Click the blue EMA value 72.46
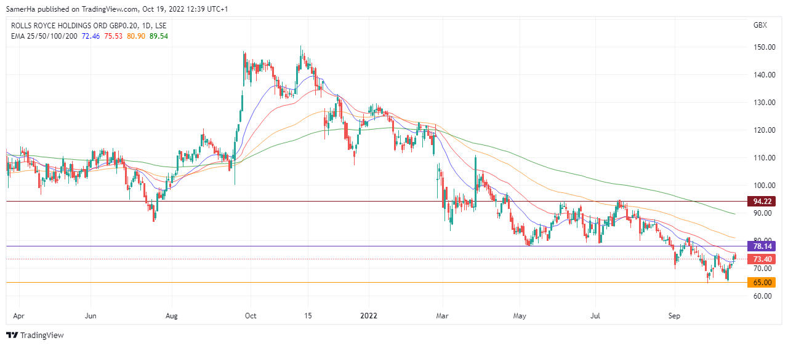The height and width of the screenshot is (346, 788). point(92,36)
